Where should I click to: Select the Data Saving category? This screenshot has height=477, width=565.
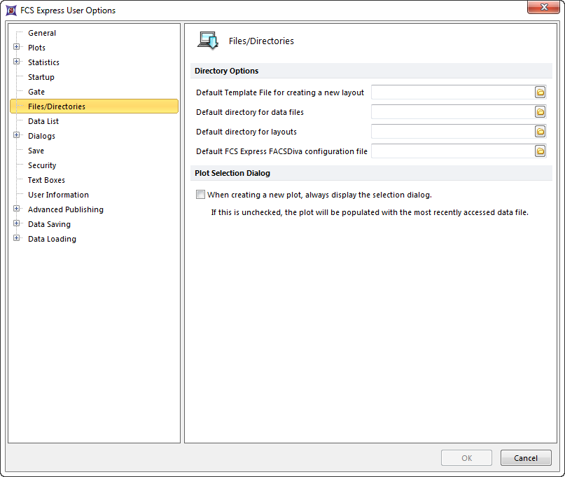coord(50,224)
